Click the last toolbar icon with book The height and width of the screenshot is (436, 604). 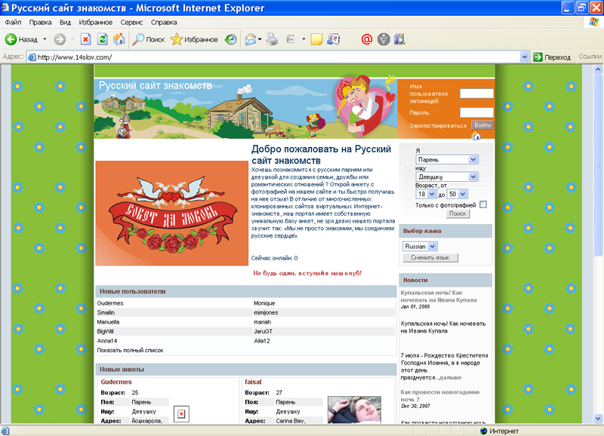(x=399, y=39)
